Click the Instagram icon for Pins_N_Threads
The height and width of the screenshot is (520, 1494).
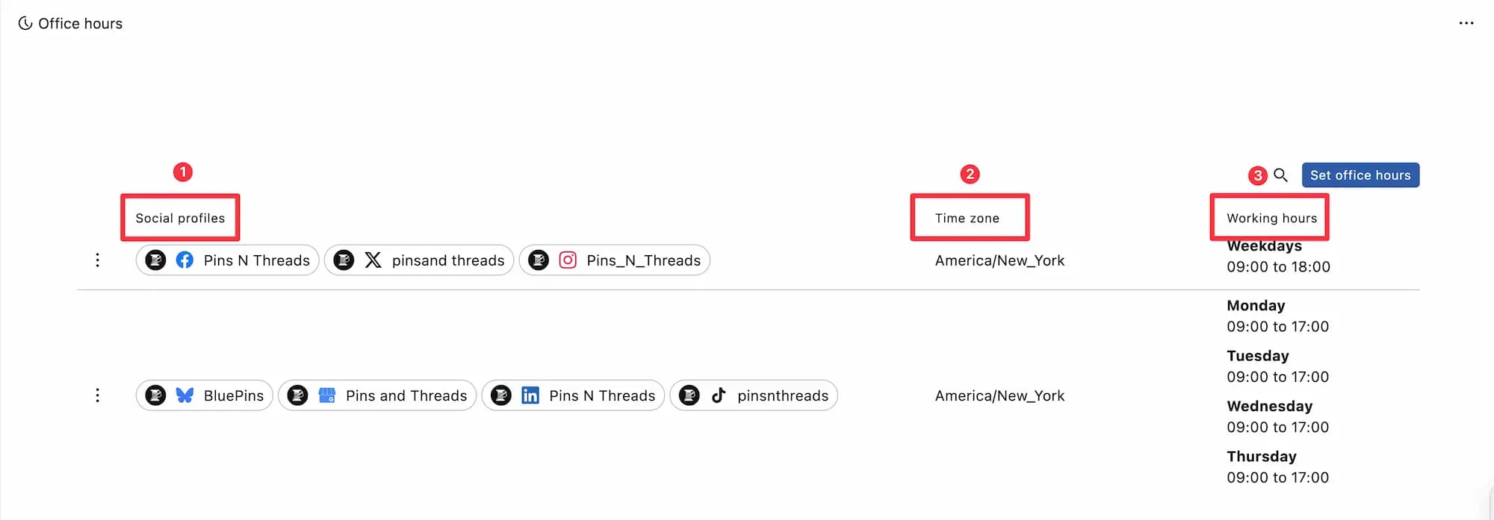[x=568, y=260]
